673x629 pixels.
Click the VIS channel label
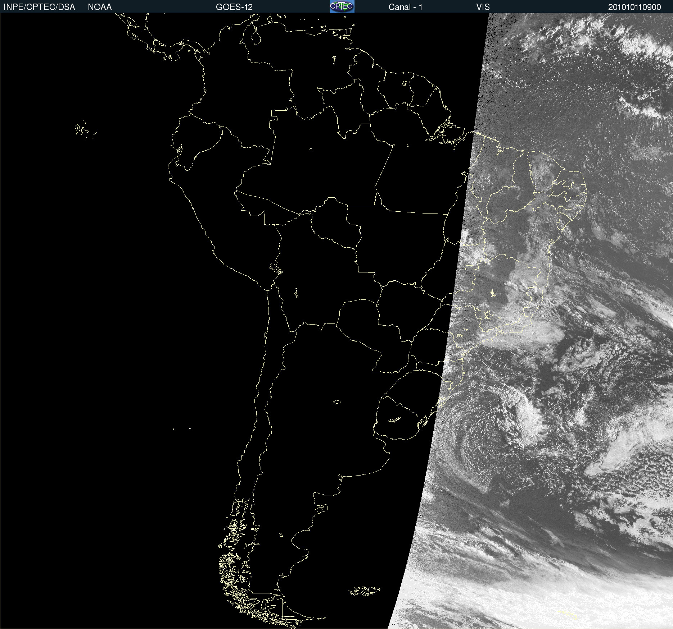(483, 7)
